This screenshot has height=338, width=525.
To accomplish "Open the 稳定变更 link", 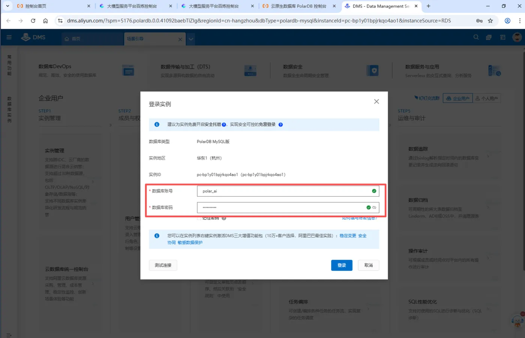I will [x=348, y=236].
